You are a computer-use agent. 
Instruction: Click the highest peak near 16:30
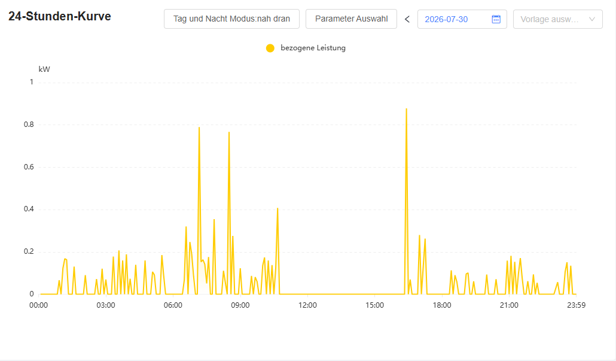[x=406, y=110]
